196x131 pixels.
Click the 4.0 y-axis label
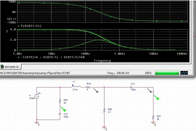[x=13, y=30]
